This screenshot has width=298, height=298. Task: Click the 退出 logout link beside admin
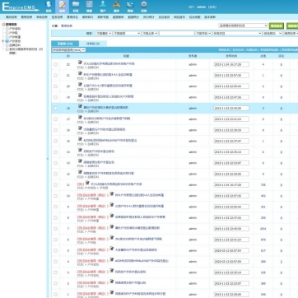pyautogui.click(x=212, y=7)
